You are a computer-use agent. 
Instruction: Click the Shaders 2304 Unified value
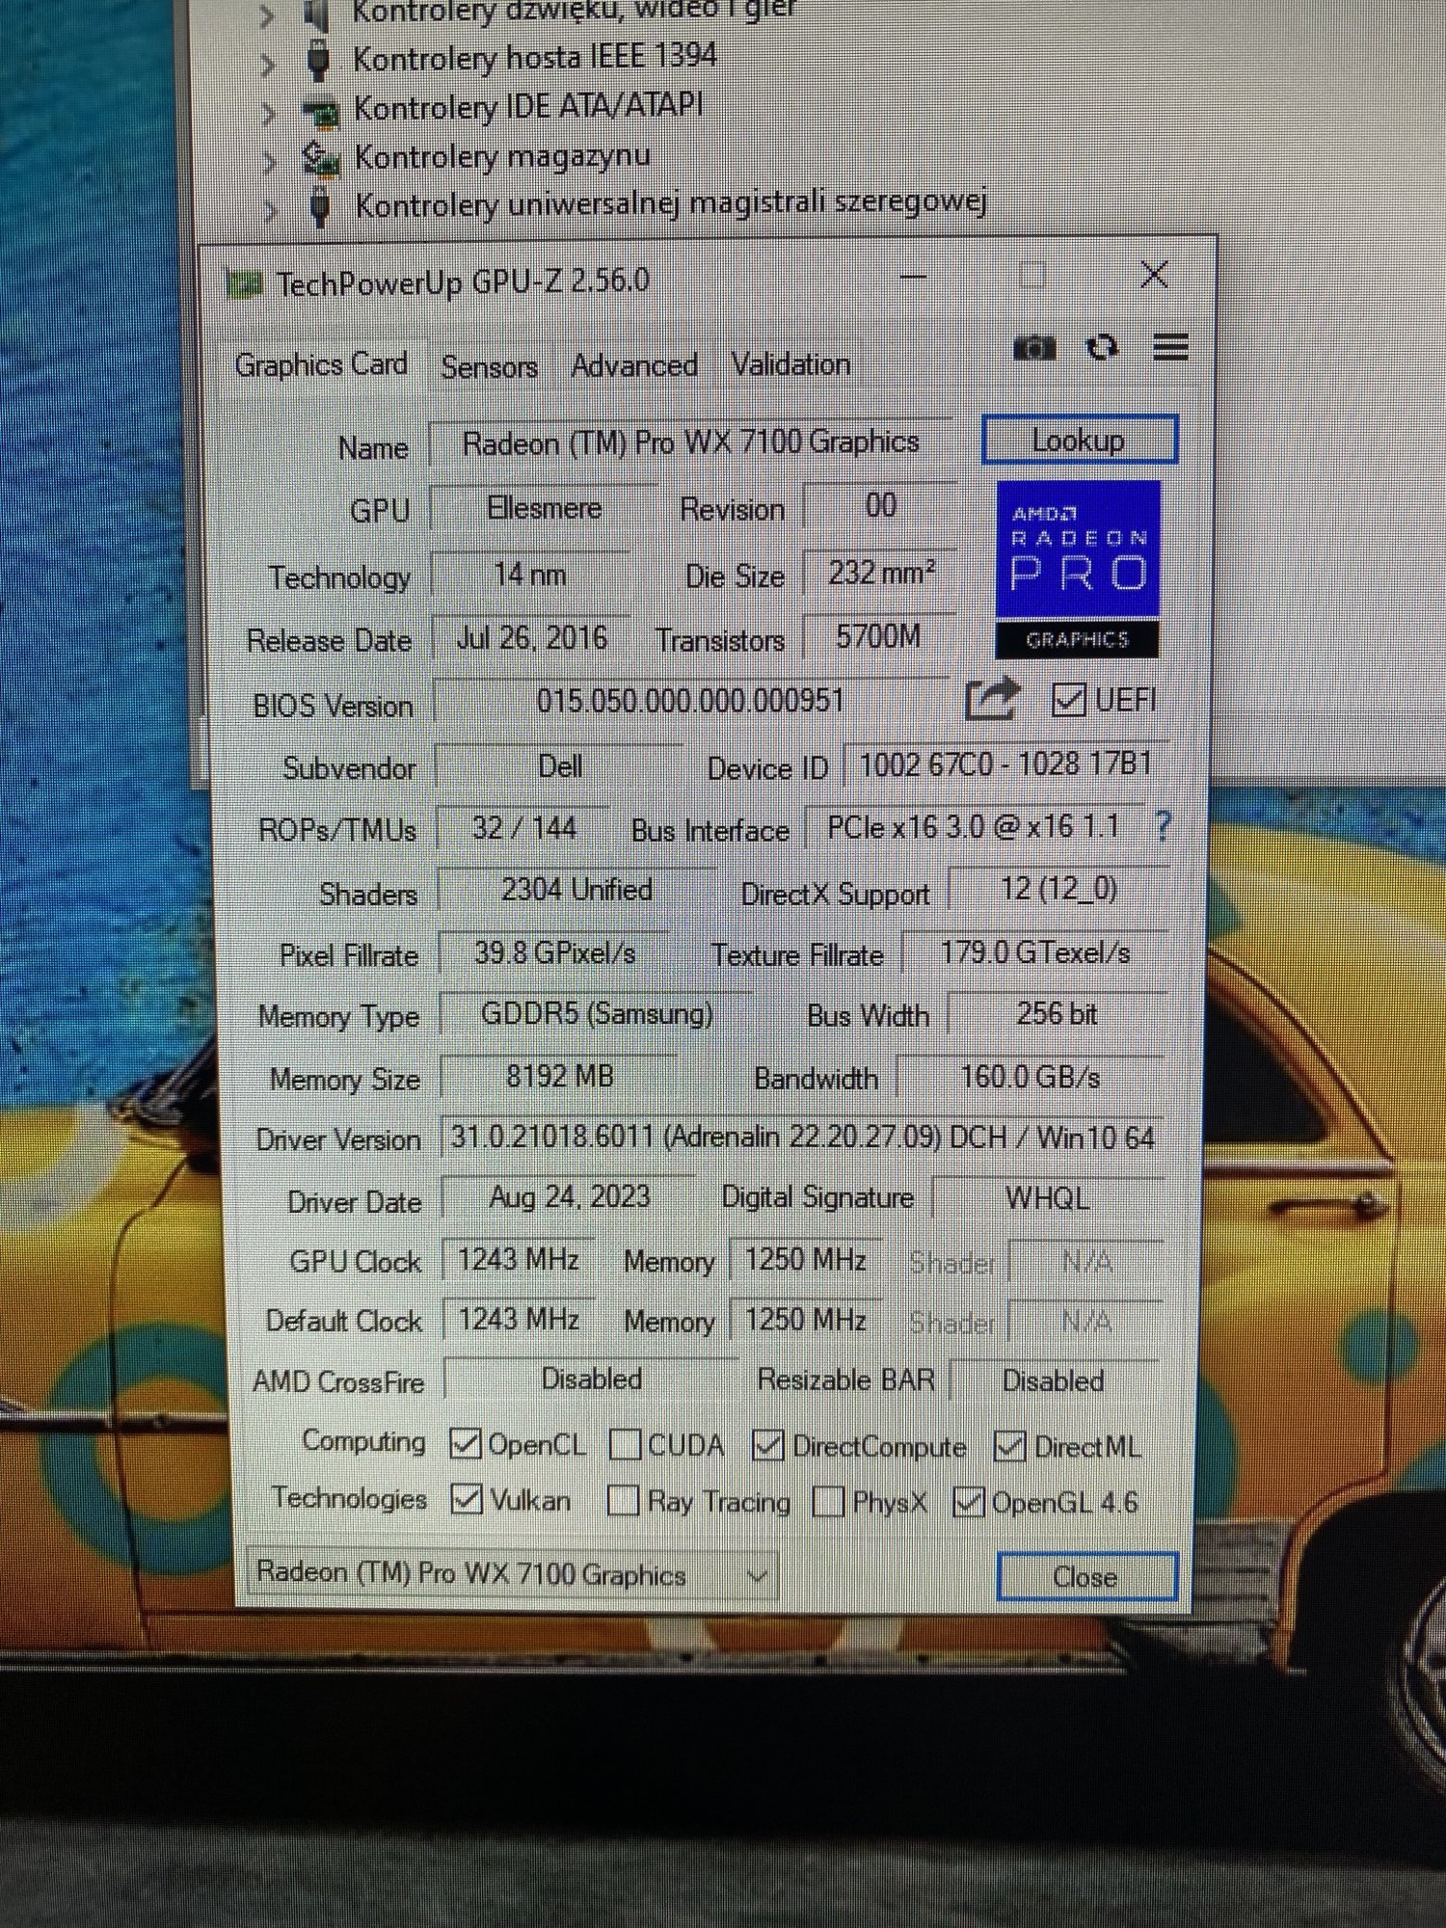[x=576, y=890]
